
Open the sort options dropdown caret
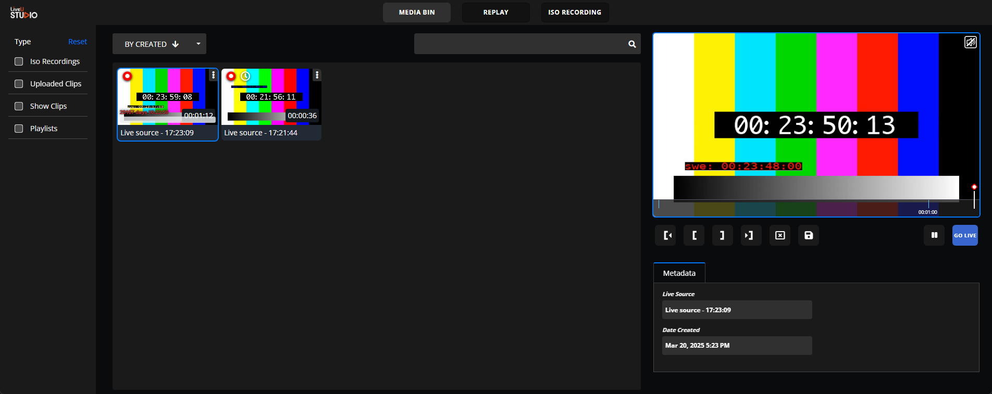click(x=199, y=44)
